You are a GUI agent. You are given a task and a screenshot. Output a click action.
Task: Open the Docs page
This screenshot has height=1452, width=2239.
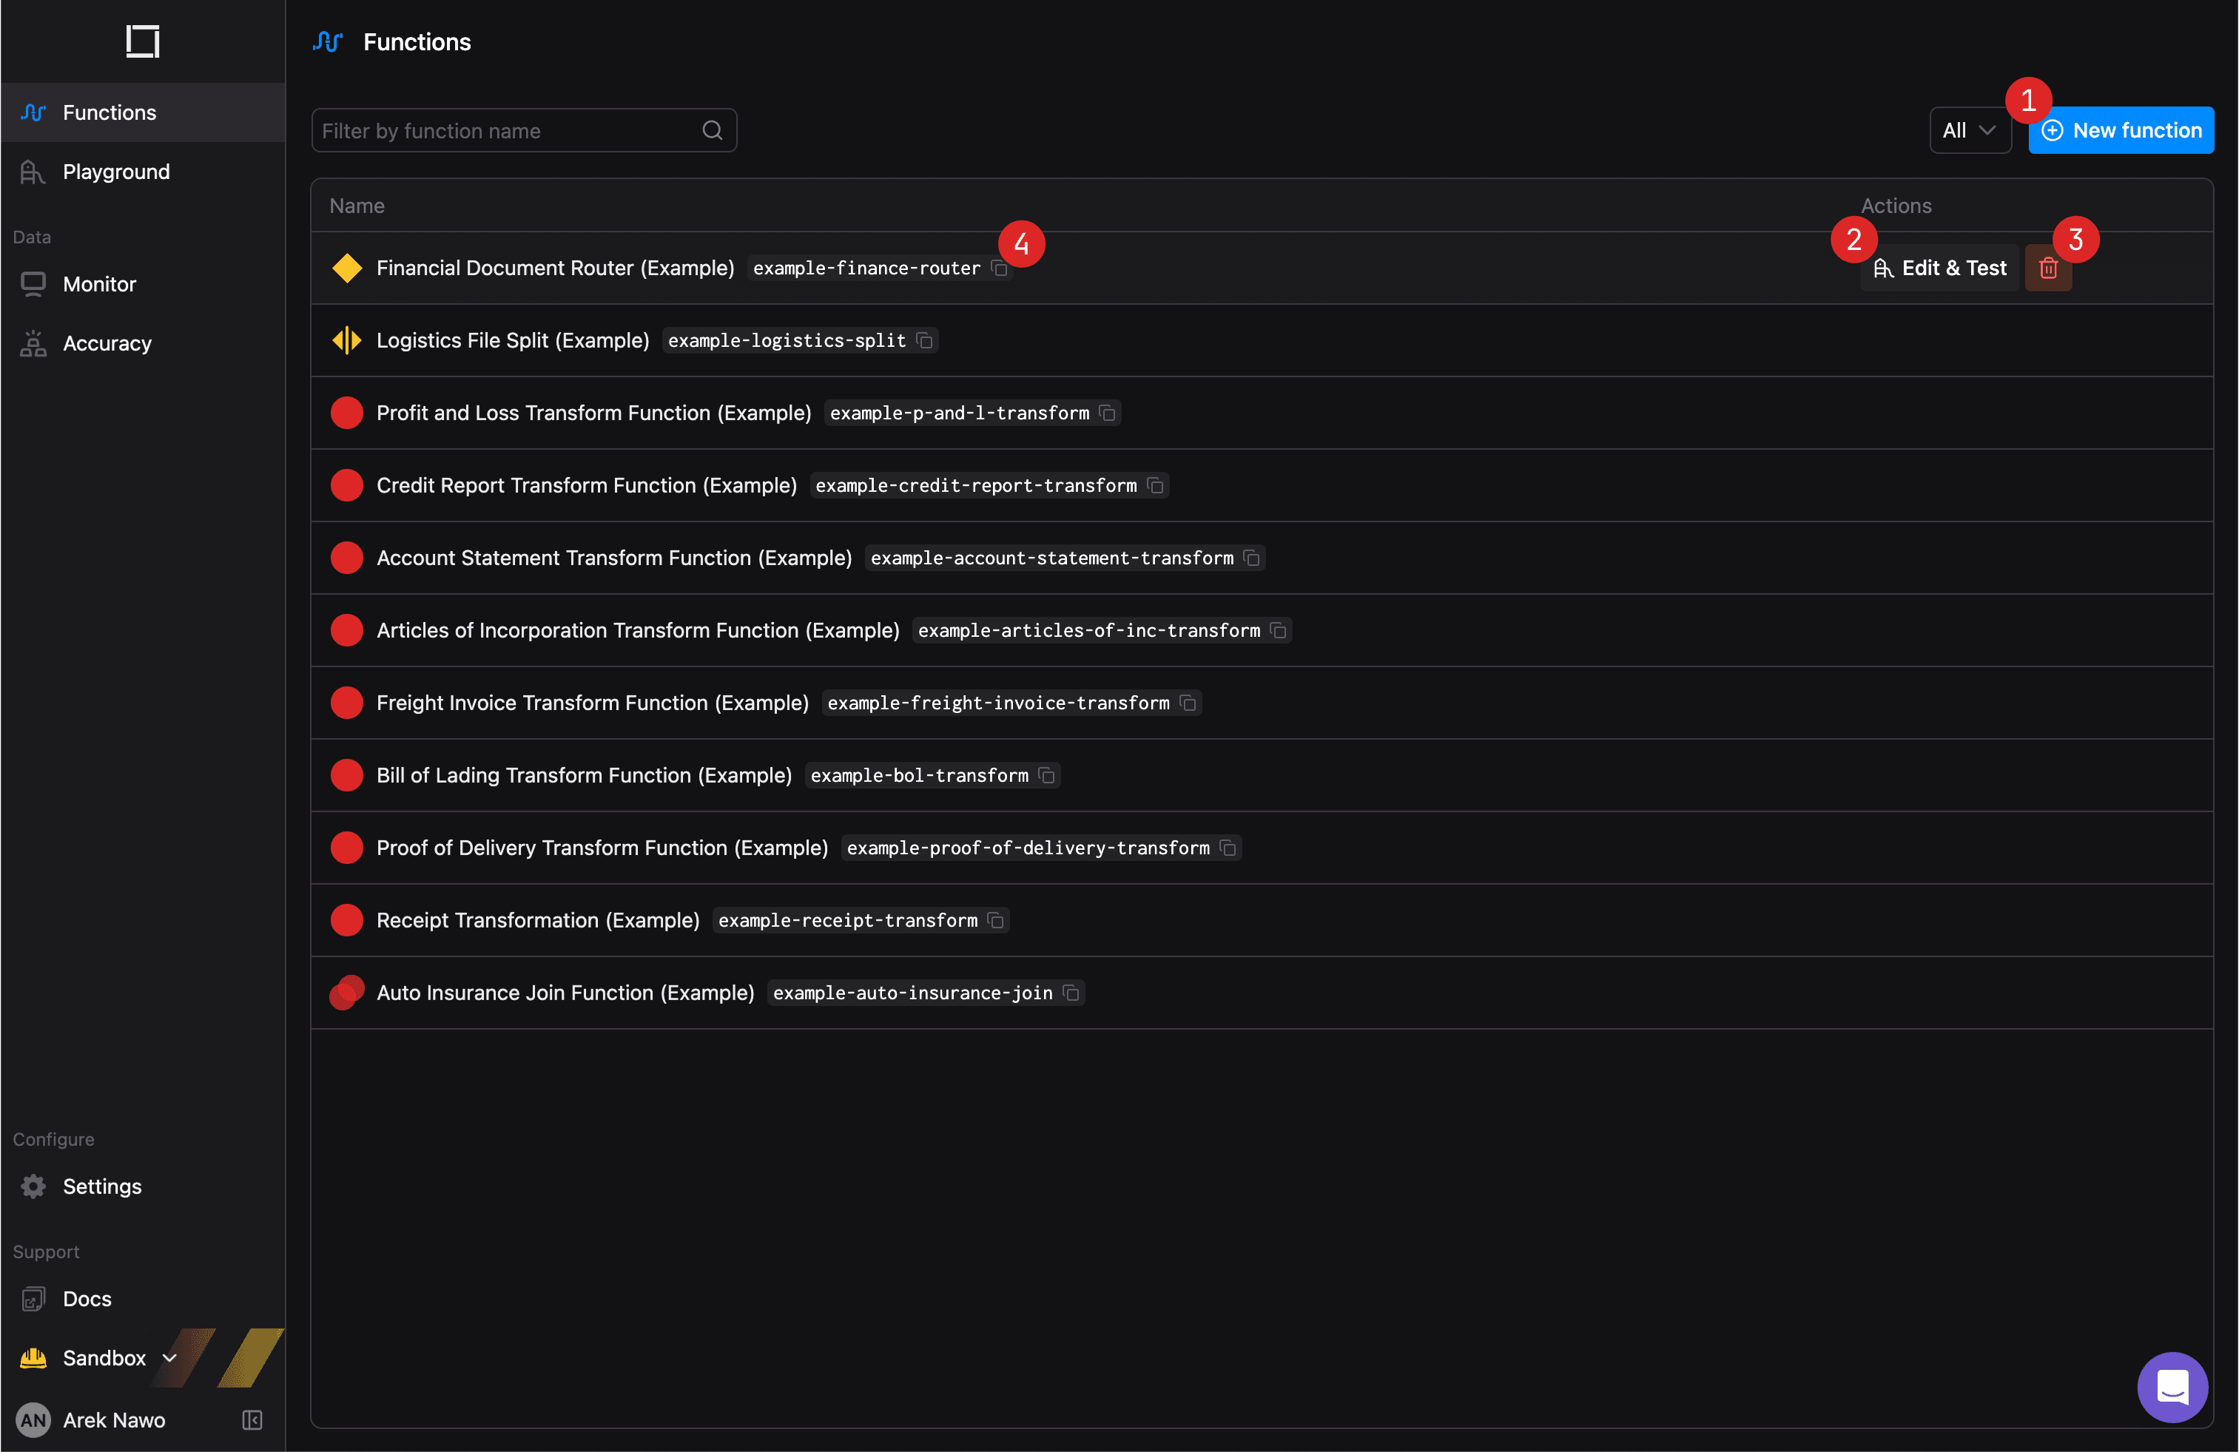tap(86, 1297)
